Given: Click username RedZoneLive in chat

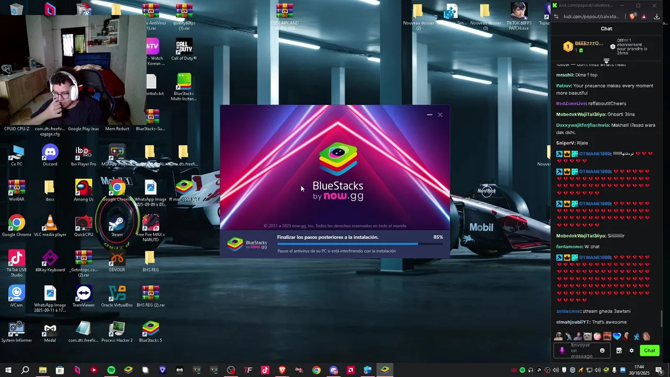Looking at the screenshot, I should 571,104.
